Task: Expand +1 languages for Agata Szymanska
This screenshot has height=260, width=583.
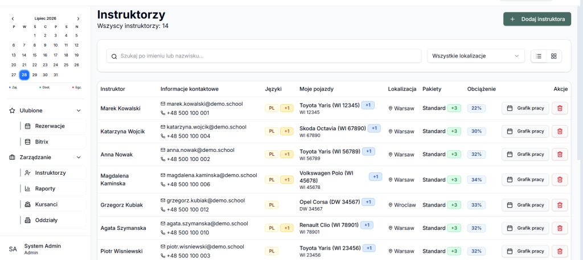Action: [x=286, y=228]
